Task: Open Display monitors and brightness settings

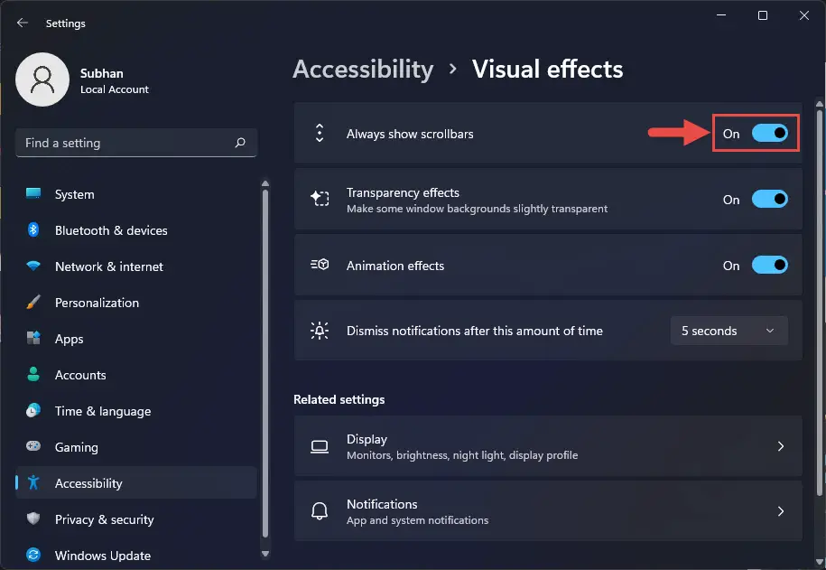Action: click(548, 446)
